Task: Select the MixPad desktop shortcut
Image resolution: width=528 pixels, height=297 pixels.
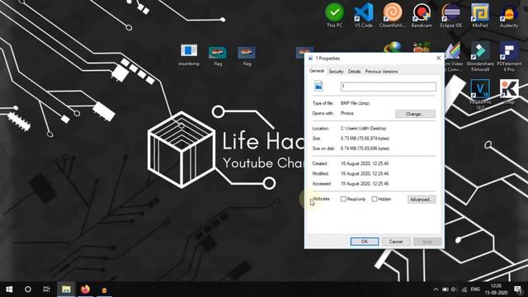Action: coord(480,15)
